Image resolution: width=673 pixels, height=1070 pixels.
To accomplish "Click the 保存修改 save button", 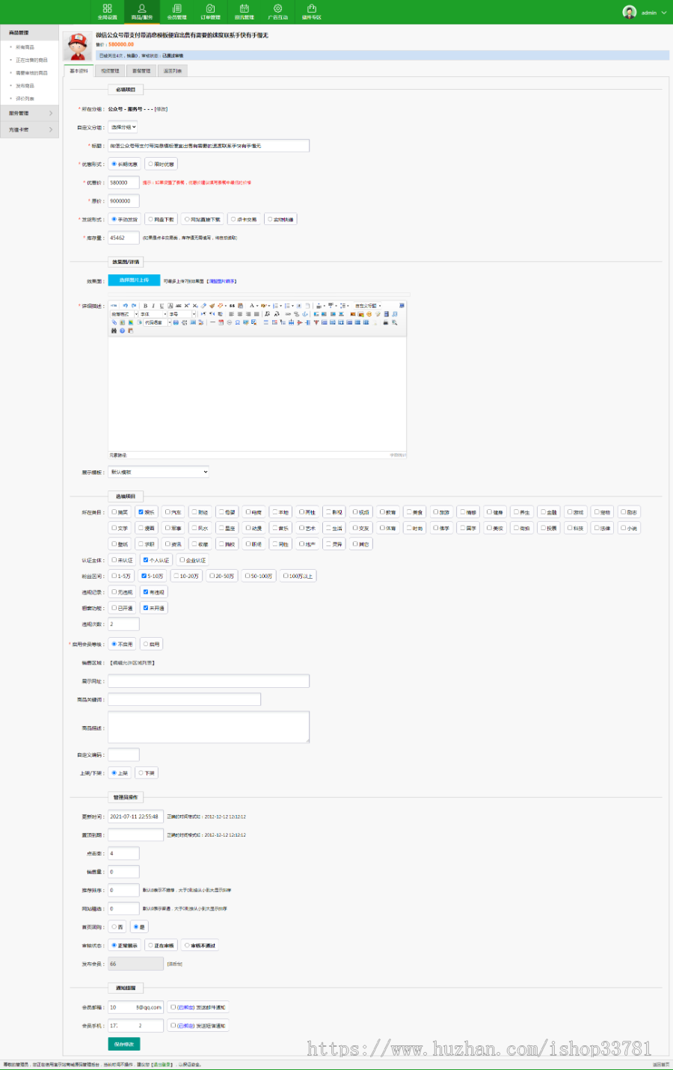I will click(124, 1044).
